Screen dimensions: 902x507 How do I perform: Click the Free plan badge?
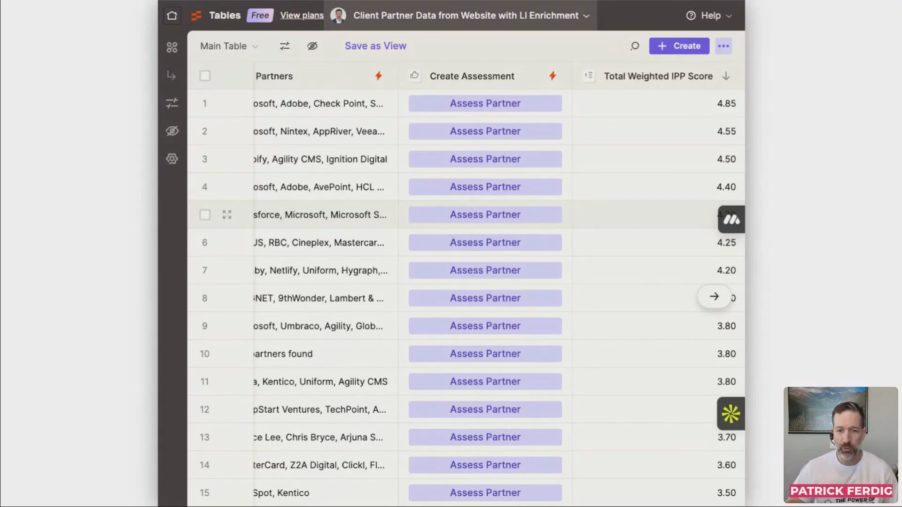pyautogui.click(x=260, y=15)
